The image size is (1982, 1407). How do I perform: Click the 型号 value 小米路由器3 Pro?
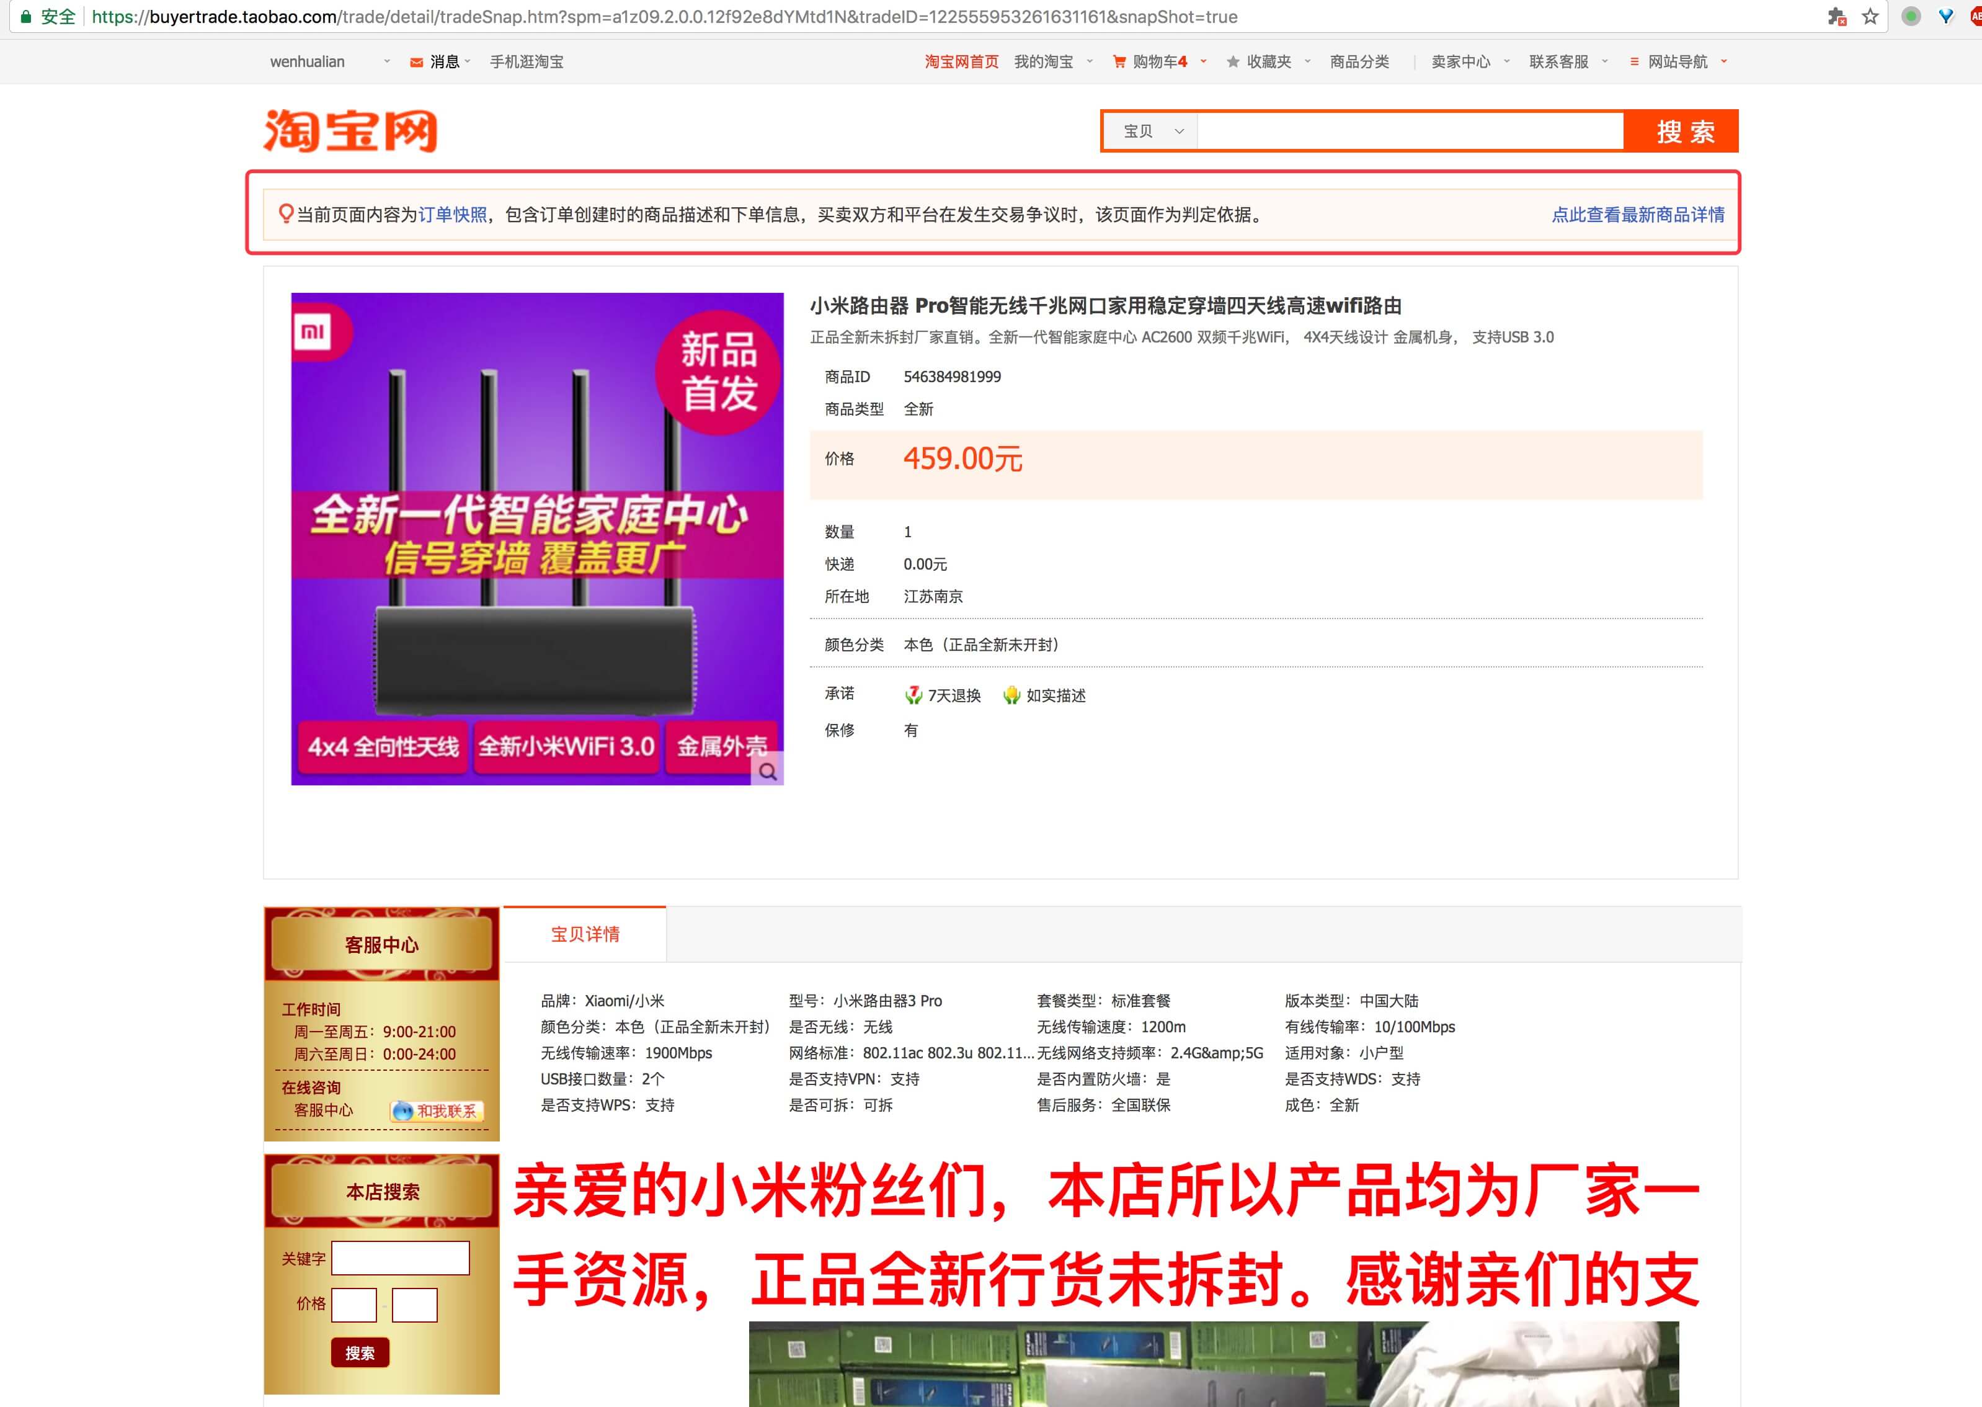[x=887, y=1001]
